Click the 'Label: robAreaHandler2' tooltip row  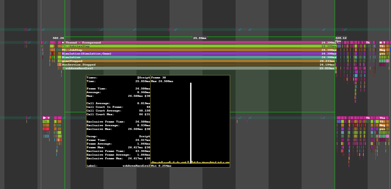(118, 166)
